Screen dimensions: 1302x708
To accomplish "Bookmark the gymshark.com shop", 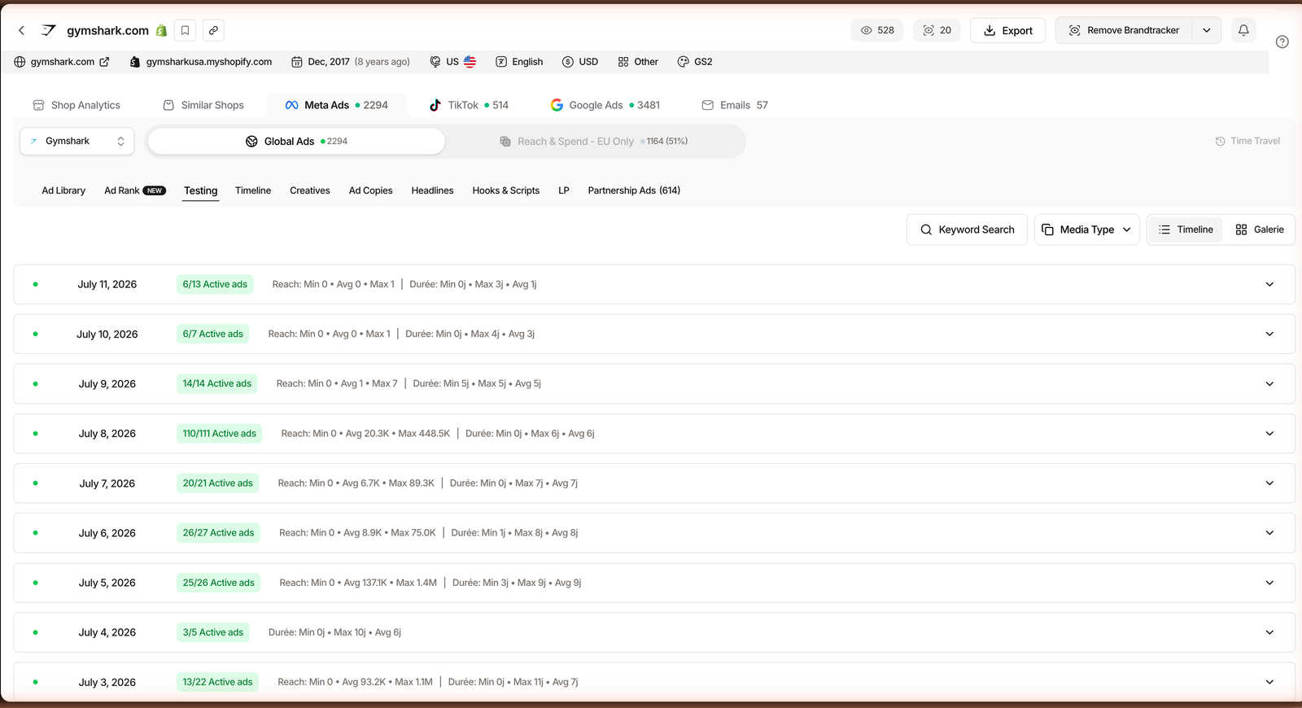I will 186,30.
